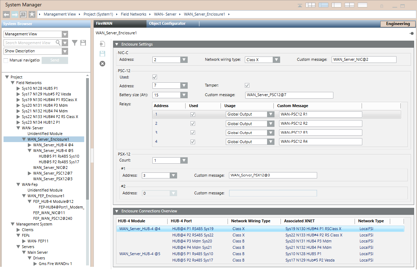417x270 pixels.
Task: Click the add new document icon in FireWAN
Action: (x=102, y=44)
